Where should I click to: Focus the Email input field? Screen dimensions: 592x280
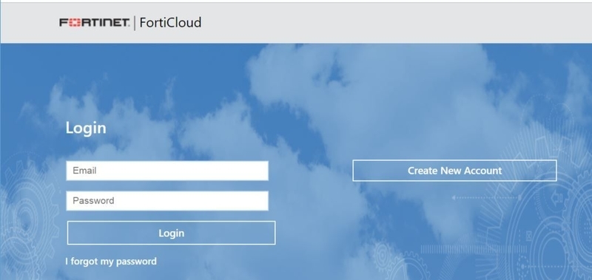167,171
